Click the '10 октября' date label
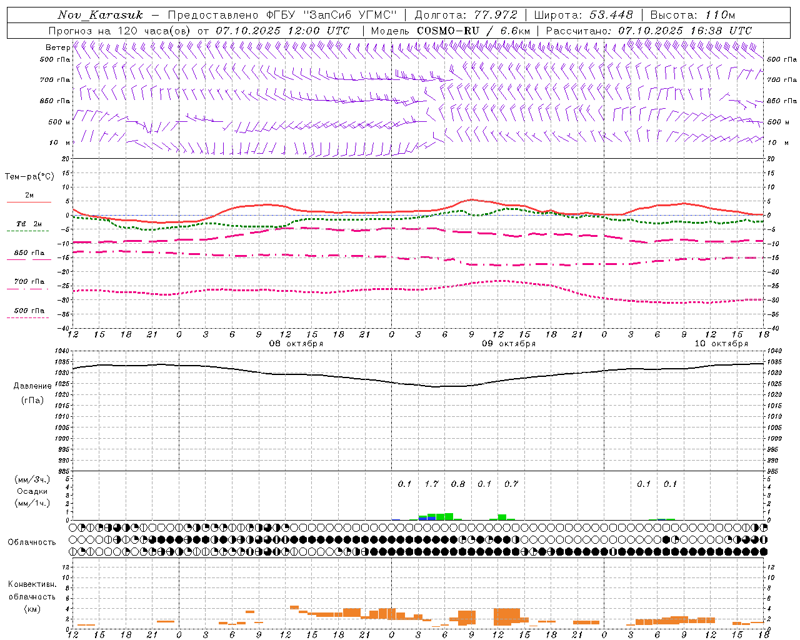The image size is (800, 640). (x=721, y=344)
